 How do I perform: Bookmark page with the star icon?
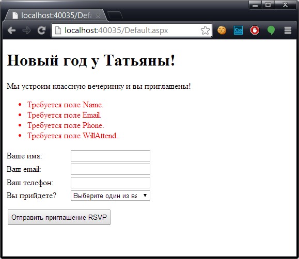[205, 30]
